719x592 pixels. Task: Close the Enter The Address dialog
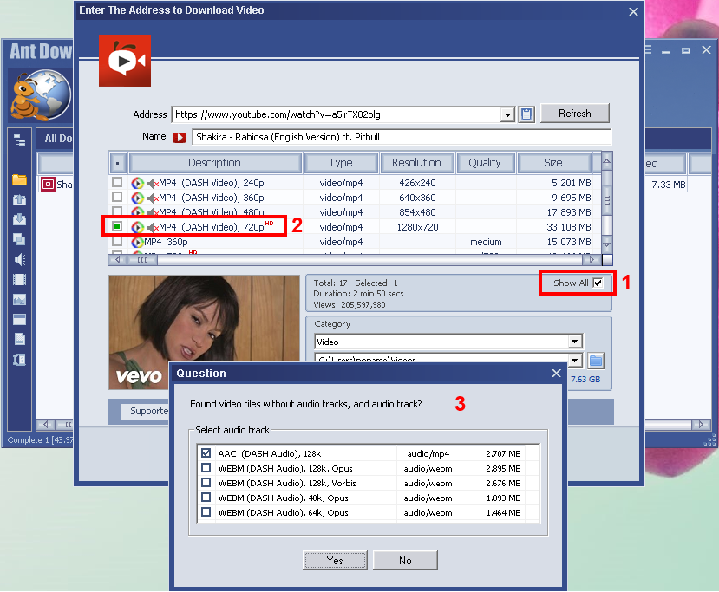633,11
